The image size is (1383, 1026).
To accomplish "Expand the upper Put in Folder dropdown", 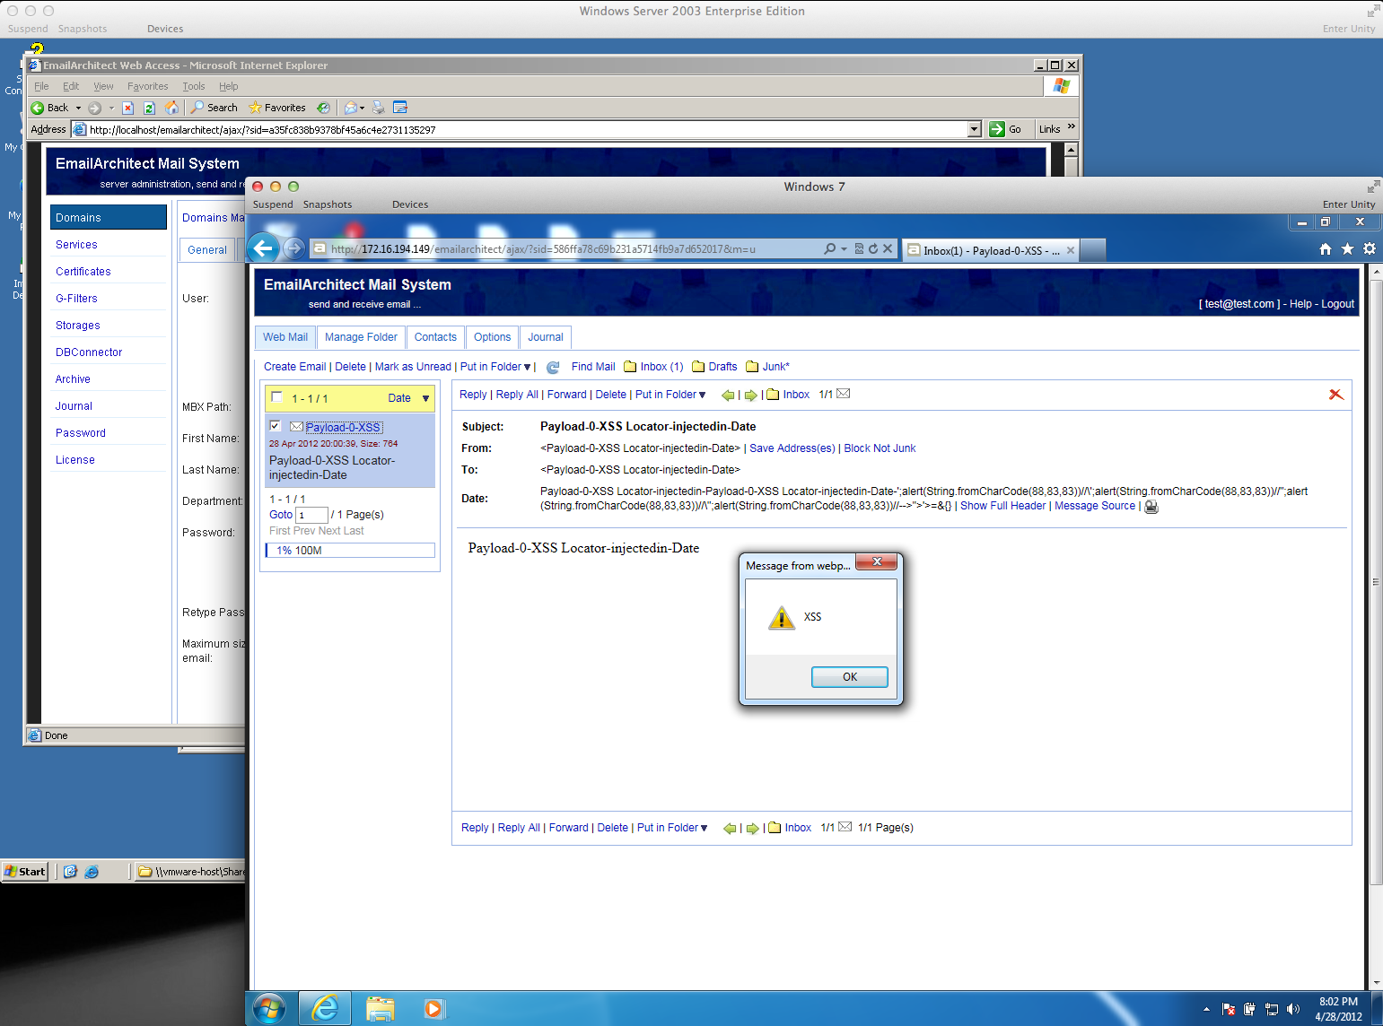I will pyautogui.click(x=527, y=367).
